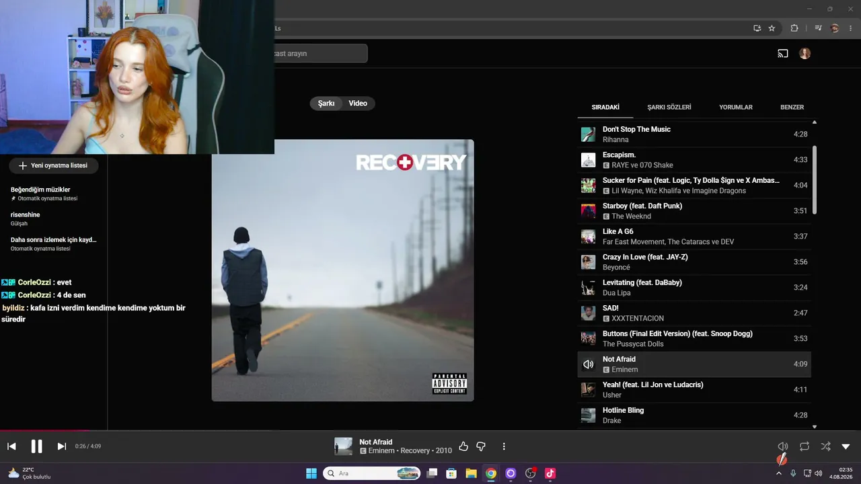861x484 pixels.
Task: Click the Windows taskbar search box
Action: (372, 473)
